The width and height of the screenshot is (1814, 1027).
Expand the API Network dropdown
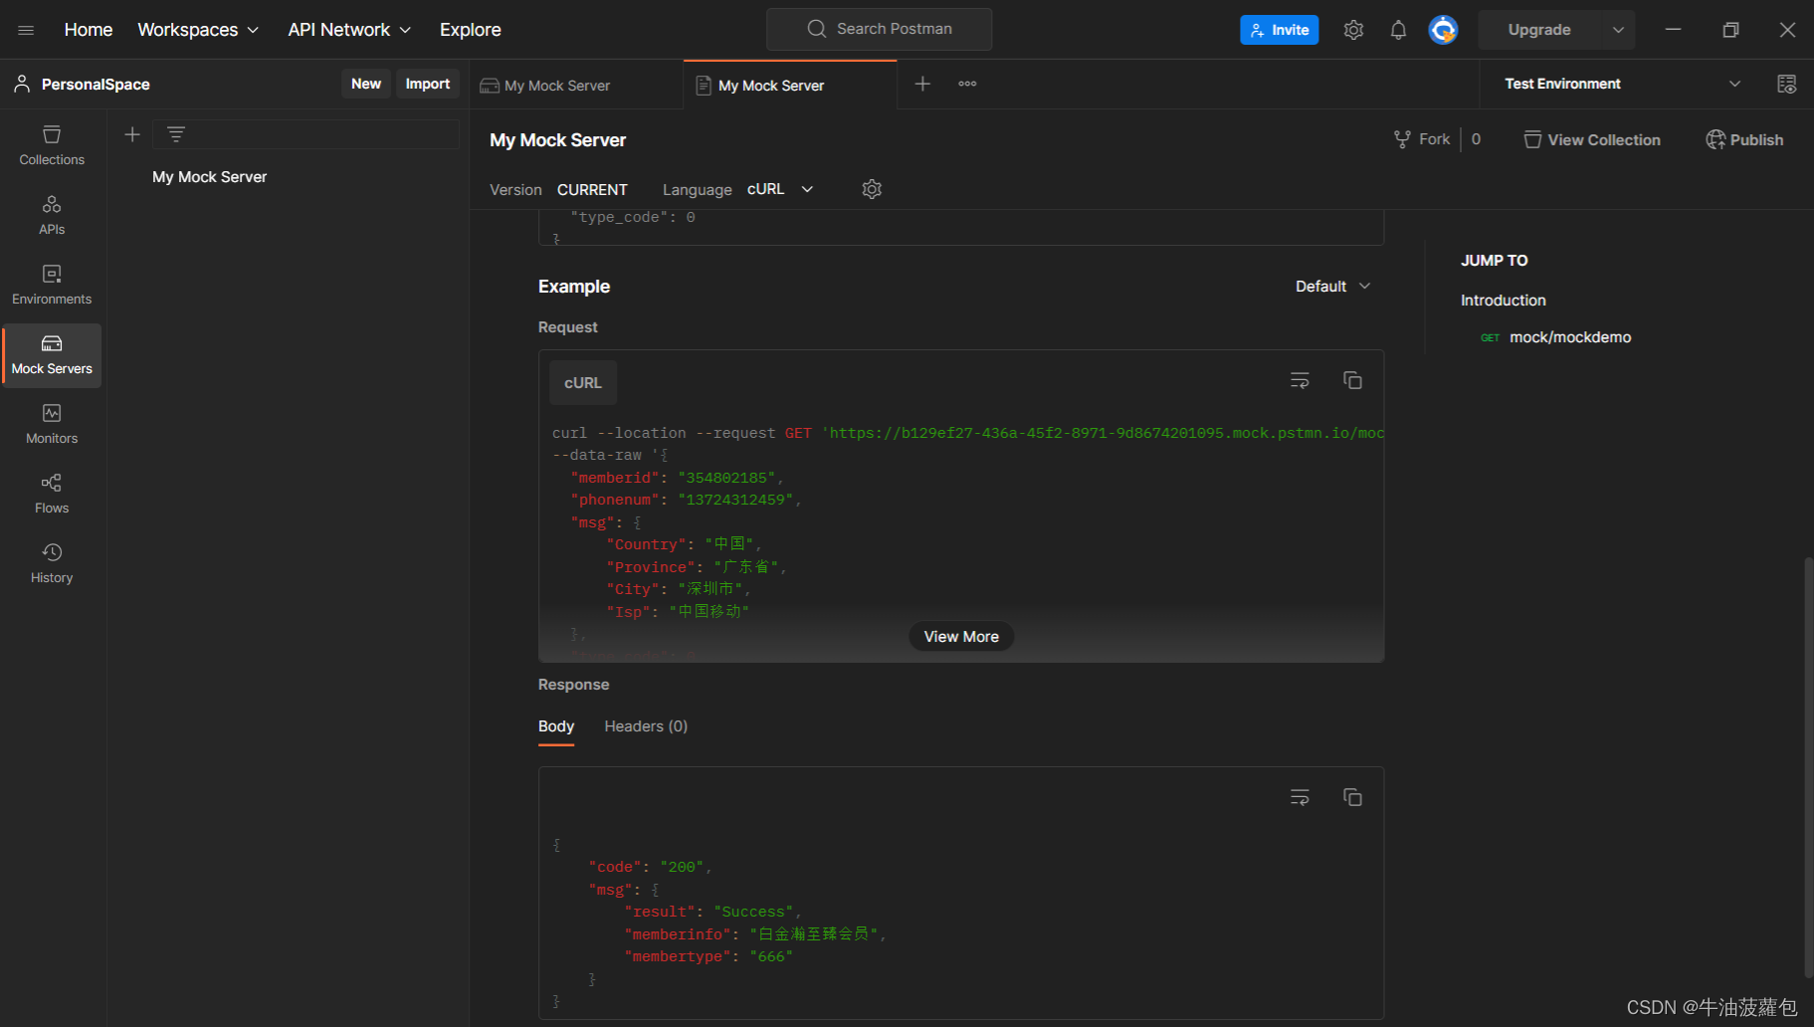pos(349,30)
